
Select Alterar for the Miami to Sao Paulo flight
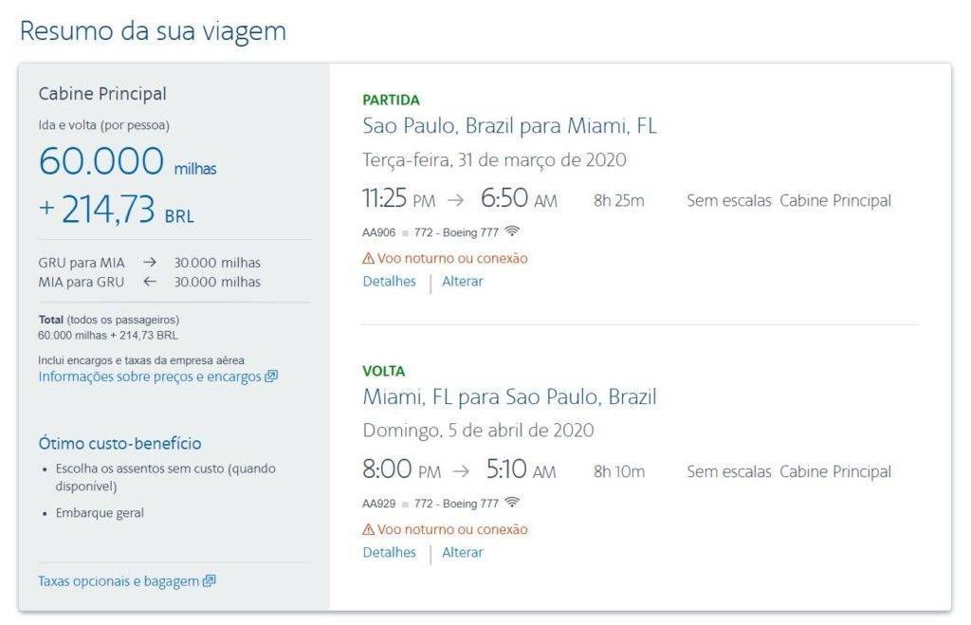point(462,553)
